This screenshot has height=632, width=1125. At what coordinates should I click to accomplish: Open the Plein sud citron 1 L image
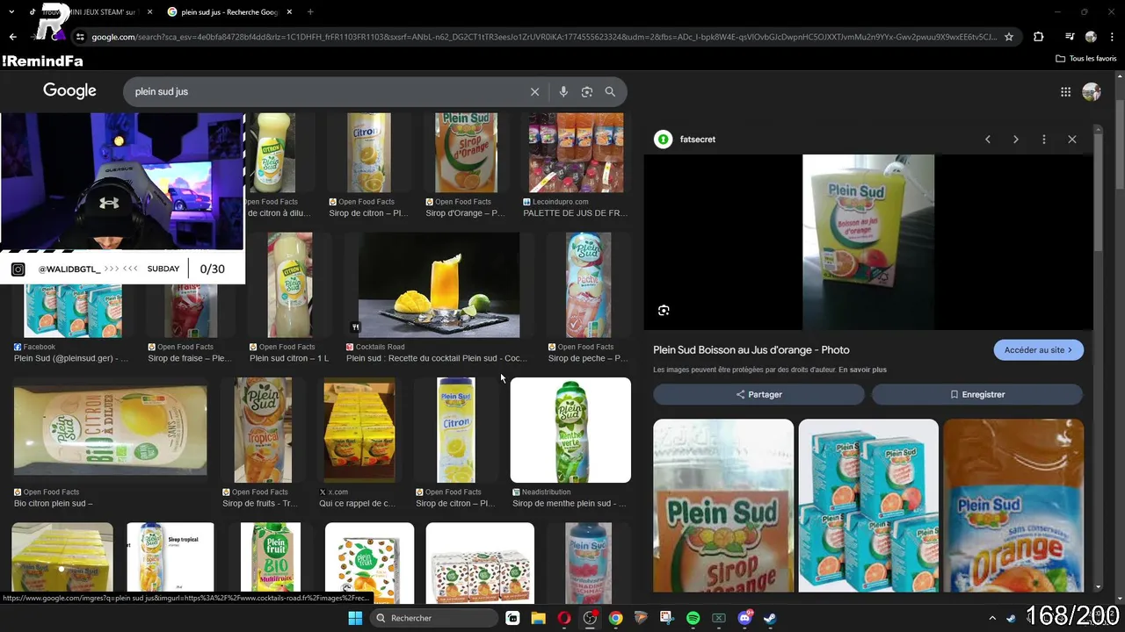pyautogui.click(x=289, y=285)
